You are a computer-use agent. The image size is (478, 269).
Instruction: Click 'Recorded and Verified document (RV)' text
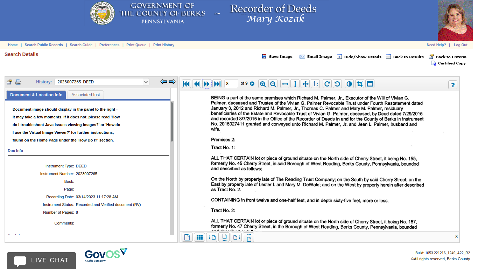click(108, 205)
